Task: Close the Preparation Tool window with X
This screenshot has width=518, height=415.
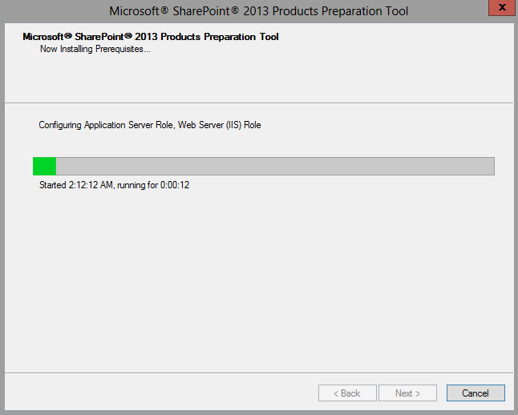Action: pos(502,7)
